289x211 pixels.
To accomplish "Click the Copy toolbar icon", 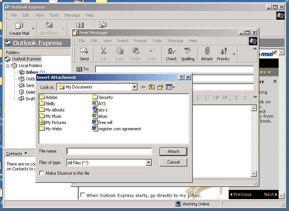I will (120, 51).
